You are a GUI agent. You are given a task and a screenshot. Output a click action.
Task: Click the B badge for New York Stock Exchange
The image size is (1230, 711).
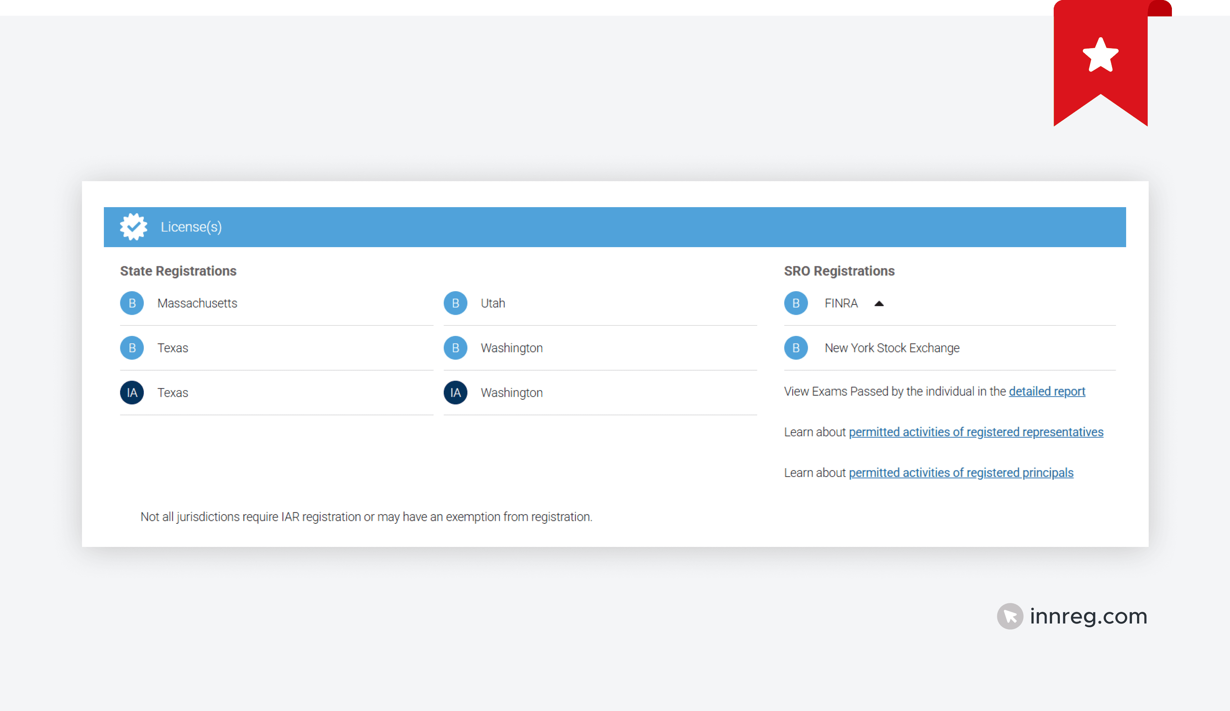[x=796, y=348]
